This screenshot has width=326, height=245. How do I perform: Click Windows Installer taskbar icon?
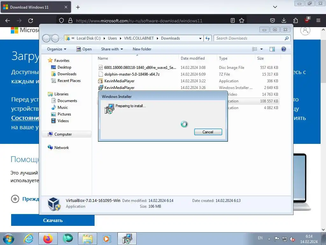127,239
